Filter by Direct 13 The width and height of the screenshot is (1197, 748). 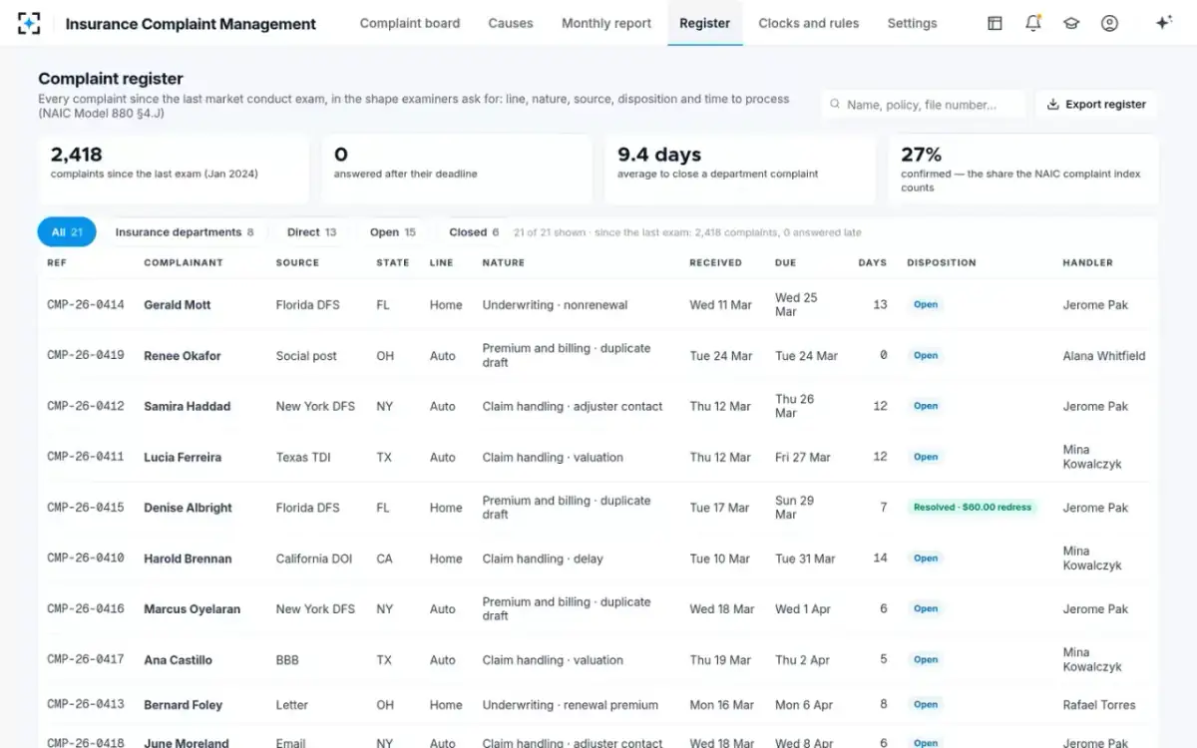(x=311, y=232)
